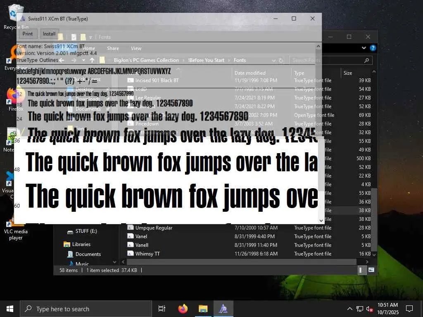Select the Vanel font file
423x317 pixels.
click(x=141, y=237)
